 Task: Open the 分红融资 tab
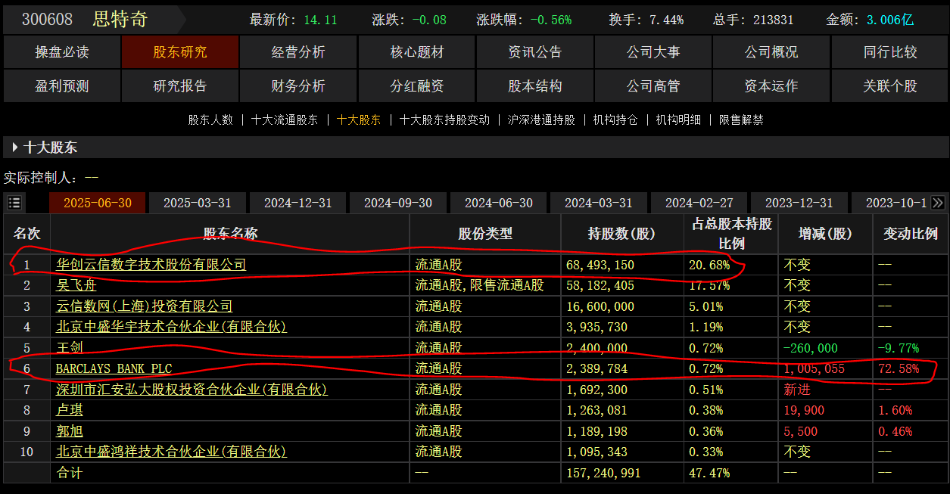(x=417, y=86)
